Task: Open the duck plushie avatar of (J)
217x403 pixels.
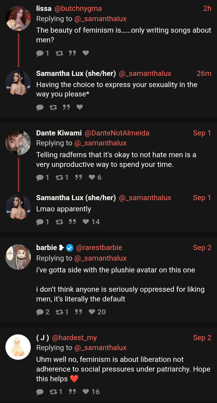Action: pyautogui.click(x=18, y=347)
